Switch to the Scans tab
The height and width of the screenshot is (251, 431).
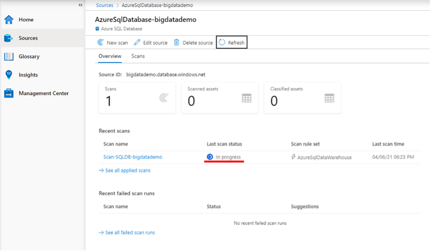click(x=138, y=56)
